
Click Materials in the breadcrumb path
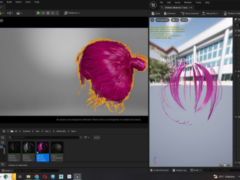[x=61, y=131]
